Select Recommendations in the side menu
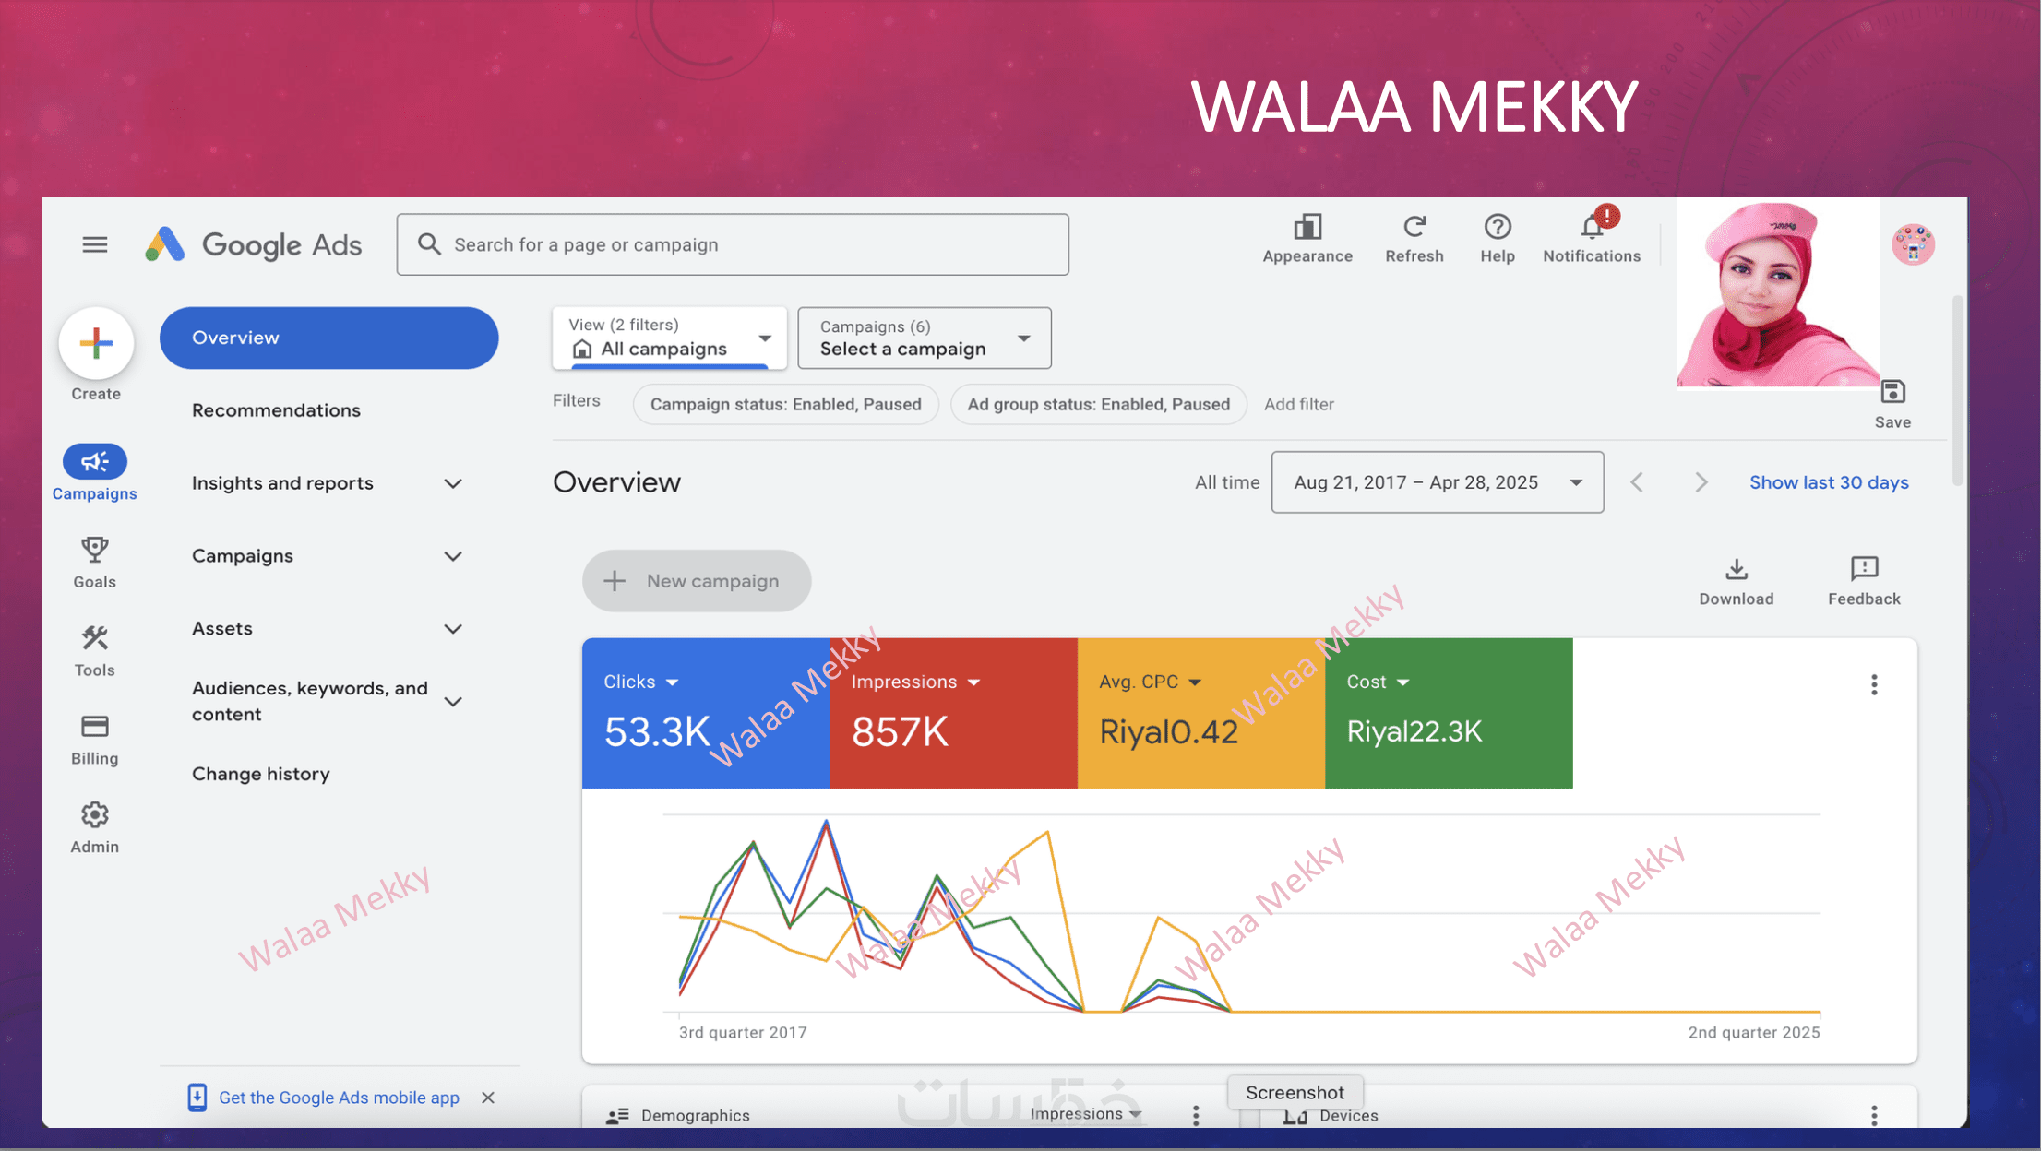 (x=276, y=410)
